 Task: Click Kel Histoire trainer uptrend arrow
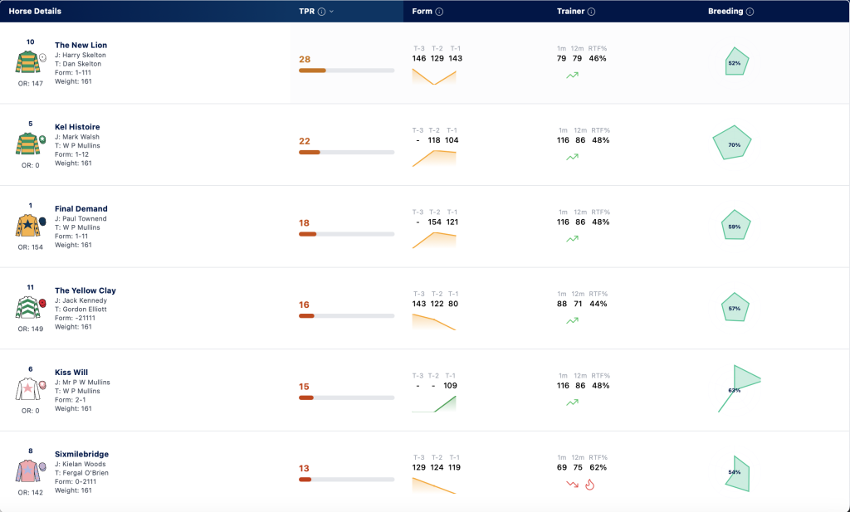(x=573, y=157)
